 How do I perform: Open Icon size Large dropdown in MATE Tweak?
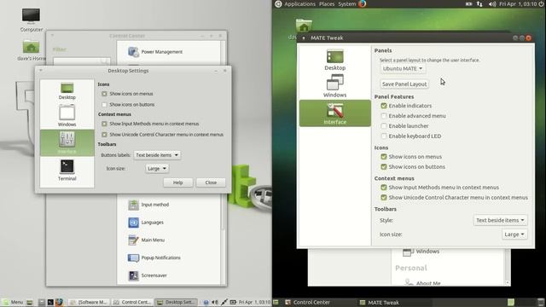(514, 235)
